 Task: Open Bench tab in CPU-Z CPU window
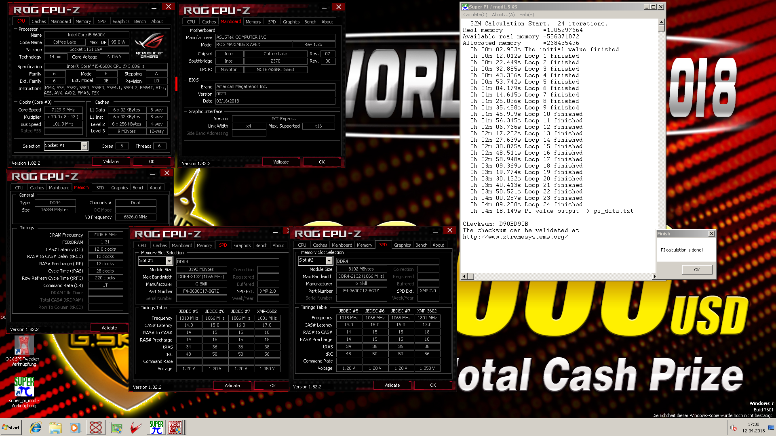(x=140, y=21)
